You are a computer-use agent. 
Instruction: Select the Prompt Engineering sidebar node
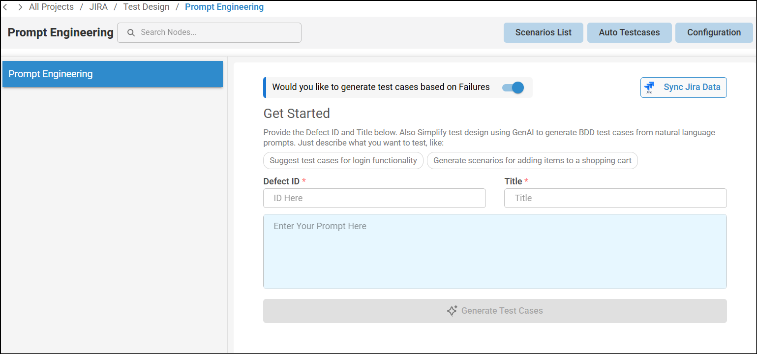click(113, 74)
